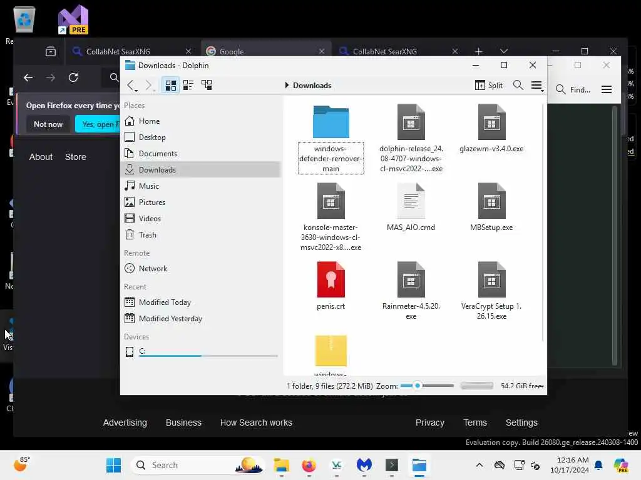Toggle Split view in Dolphin
This screenshot has height=480, width=641.
(x=488, y=85)
